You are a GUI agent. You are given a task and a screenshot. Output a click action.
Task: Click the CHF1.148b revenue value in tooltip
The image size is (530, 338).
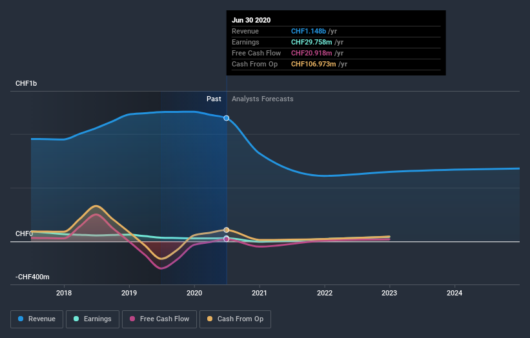pyautogui.click(x=309, y=31)
